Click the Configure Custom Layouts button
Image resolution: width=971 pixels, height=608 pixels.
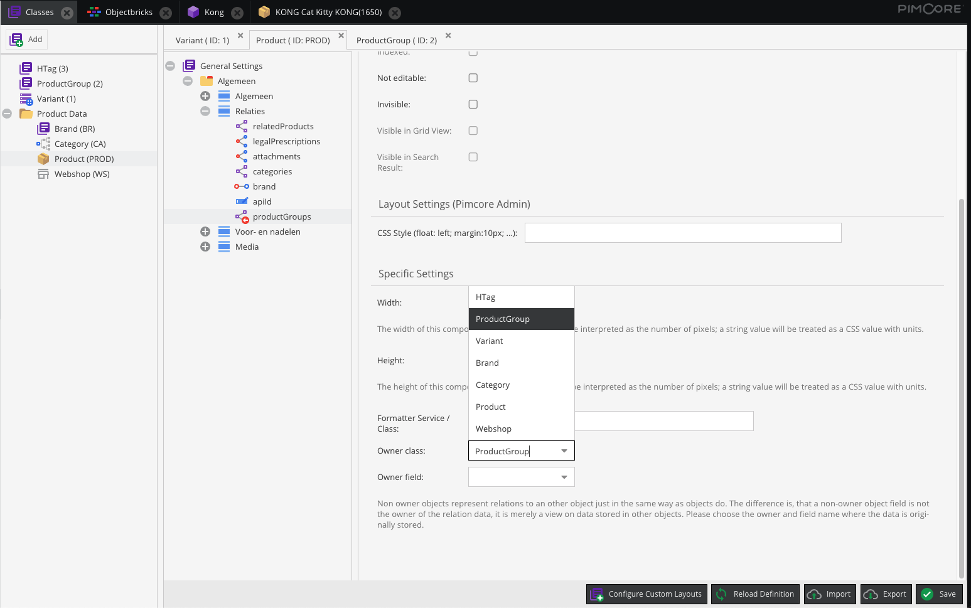pyautogui.click(x=646, y=594)
